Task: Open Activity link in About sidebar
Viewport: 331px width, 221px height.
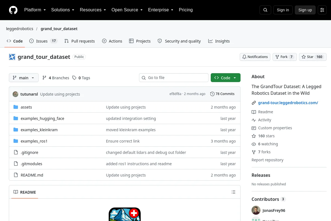Action: (x=261, y=120)
